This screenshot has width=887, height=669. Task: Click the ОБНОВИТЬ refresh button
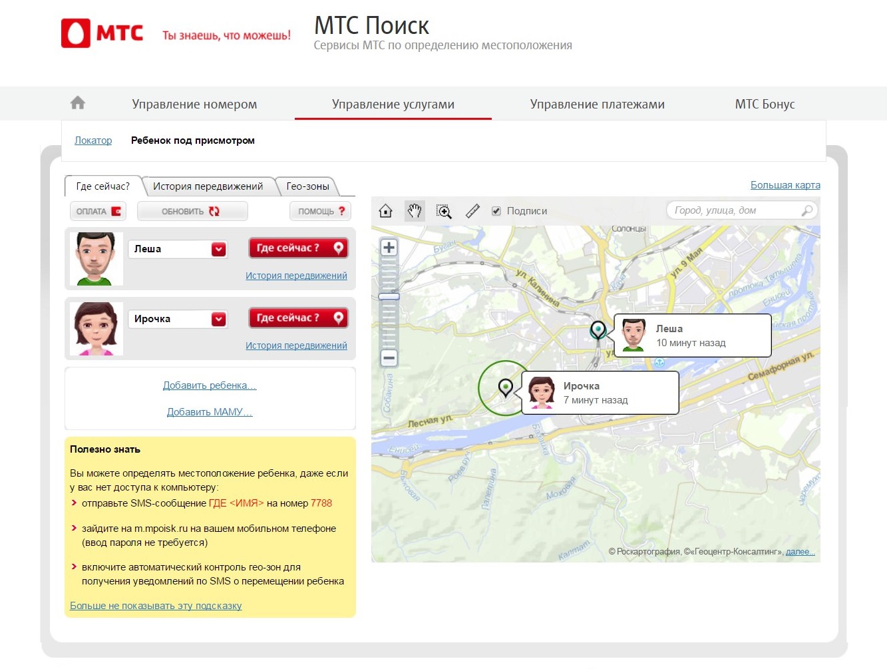pyautogui.click(x=192, y=211)
